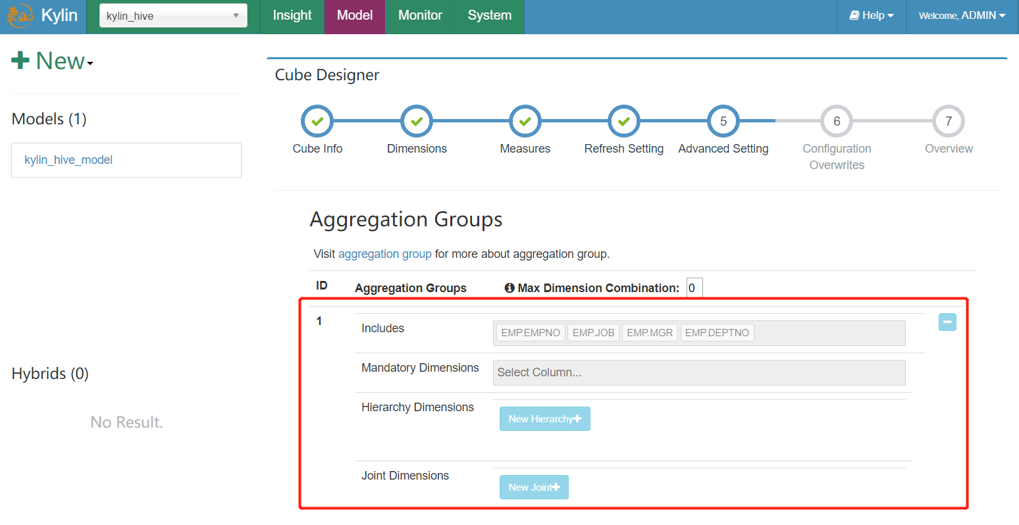This screenshot has height=525, width=1019.
Task: Click the Cube Info step label
Action: pos(317,149)
